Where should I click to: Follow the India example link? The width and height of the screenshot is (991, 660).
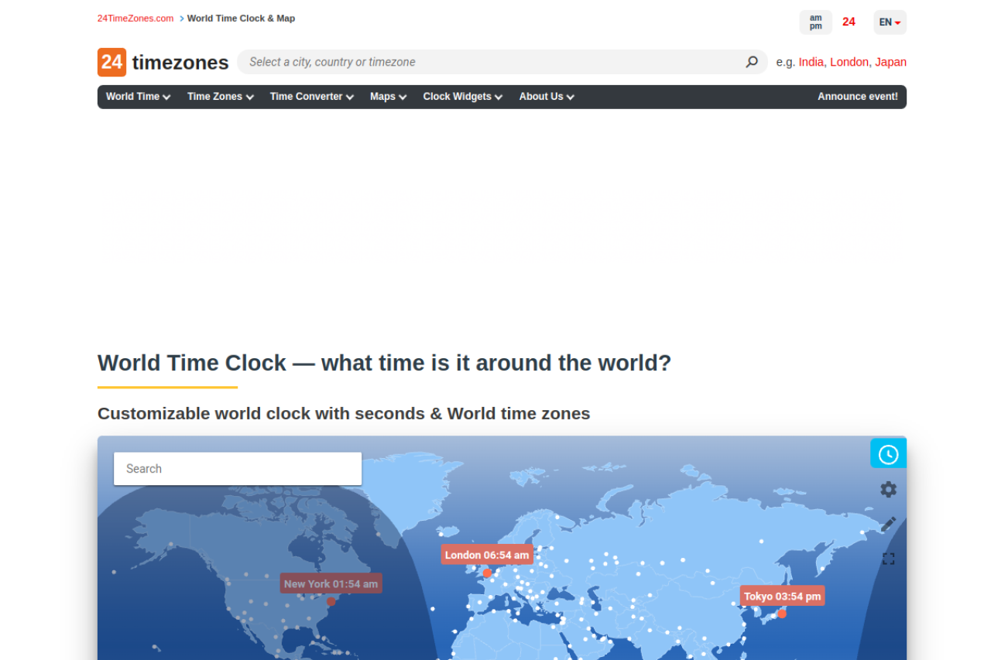point(811,62)
